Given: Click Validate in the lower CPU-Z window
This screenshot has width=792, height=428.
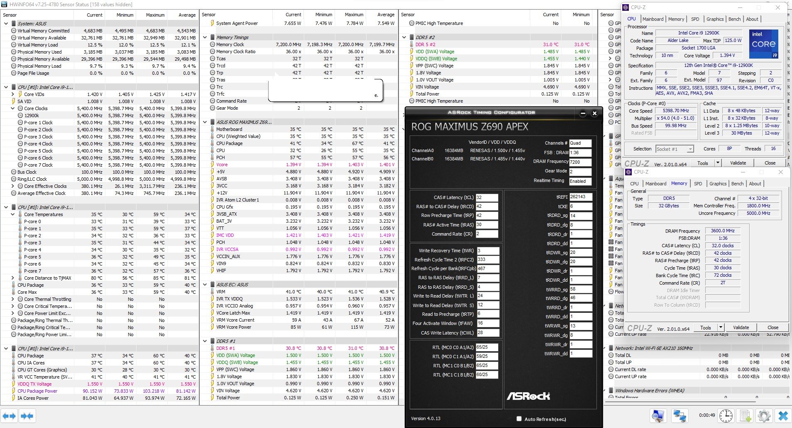Looking at the screenshot, I should (x=741, y=327).
